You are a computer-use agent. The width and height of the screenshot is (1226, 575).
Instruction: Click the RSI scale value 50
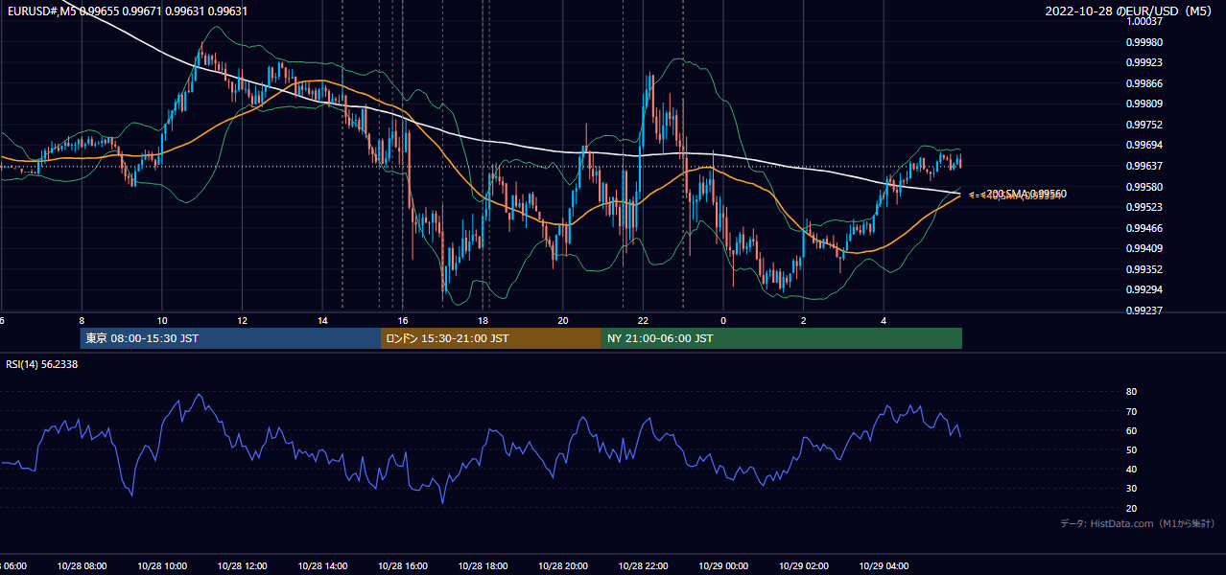(1131, 449)
